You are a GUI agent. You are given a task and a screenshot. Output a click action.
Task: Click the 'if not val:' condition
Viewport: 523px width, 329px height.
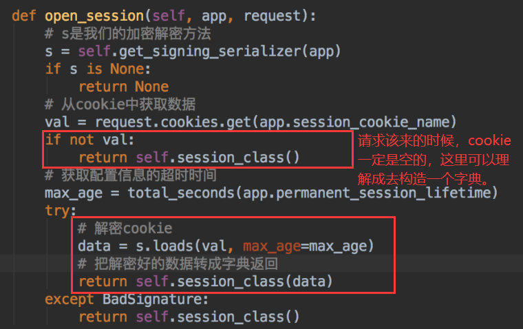tap(89, 140)
